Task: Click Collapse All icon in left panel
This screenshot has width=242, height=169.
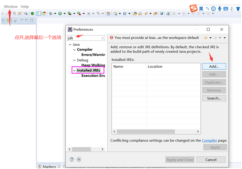Action: tap(3, 21)
